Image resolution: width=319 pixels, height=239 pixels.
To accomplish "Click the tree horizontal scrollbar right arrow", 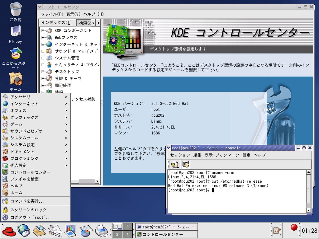I will tap(97, 181).
